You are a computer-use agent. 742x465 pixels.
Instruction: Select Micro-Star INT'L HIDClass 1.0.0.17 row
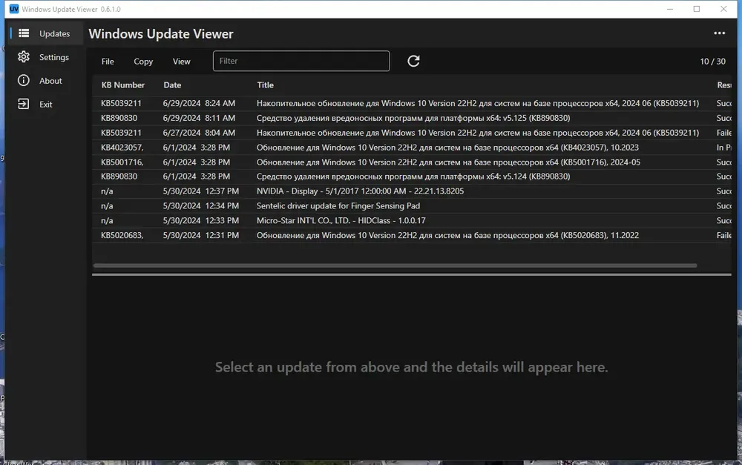(412, 220)
